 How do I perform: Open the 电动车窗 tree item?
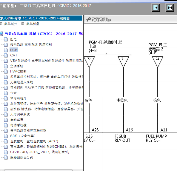point(17,120)
